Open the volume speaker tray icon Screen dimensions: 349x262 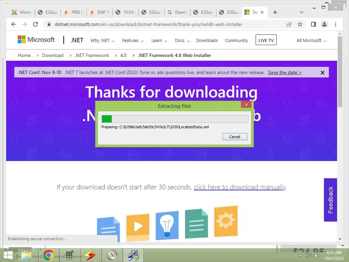(317, 256)
